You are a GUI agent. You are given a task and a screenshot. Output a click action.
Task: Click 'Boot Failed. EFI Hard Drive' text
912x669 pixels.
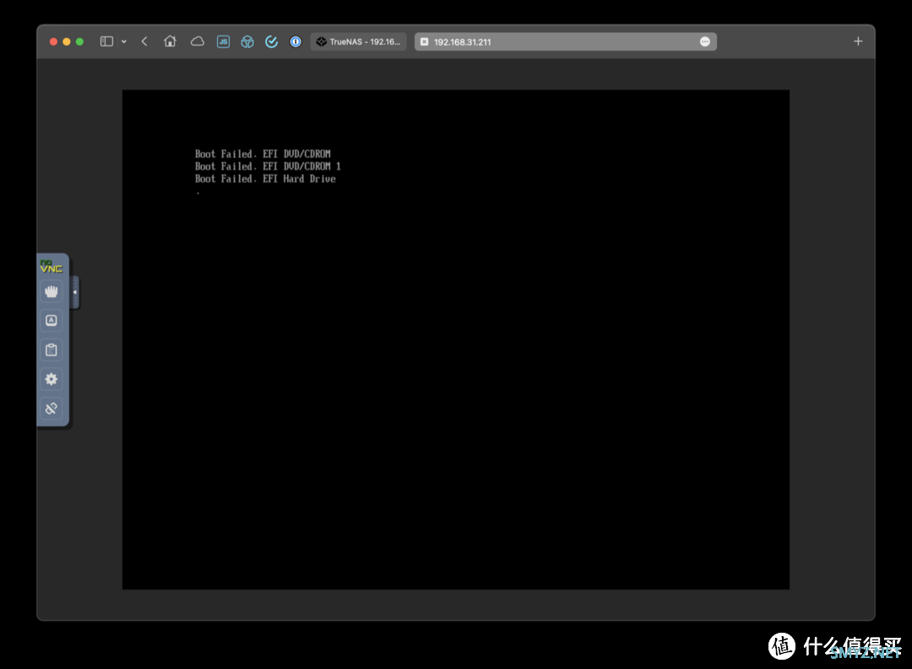(265, 179)
